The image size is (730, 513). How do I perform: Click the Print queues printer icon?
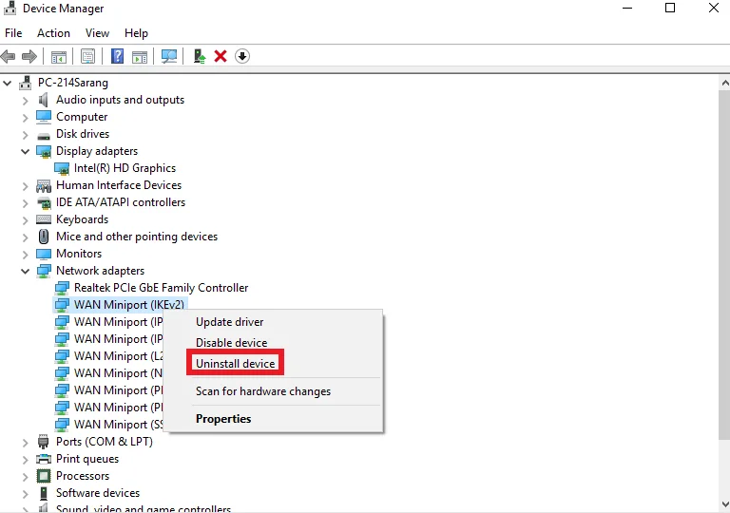pos(44,459)
